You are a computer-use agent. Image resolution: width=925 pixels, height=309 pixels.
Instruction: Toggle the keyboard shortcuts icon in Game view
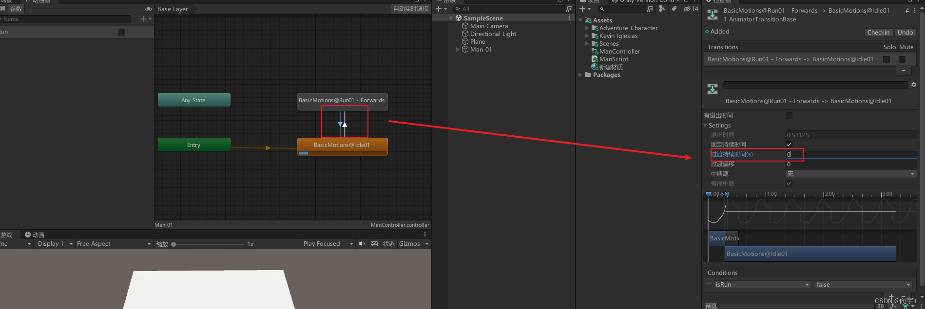point(374,244)
